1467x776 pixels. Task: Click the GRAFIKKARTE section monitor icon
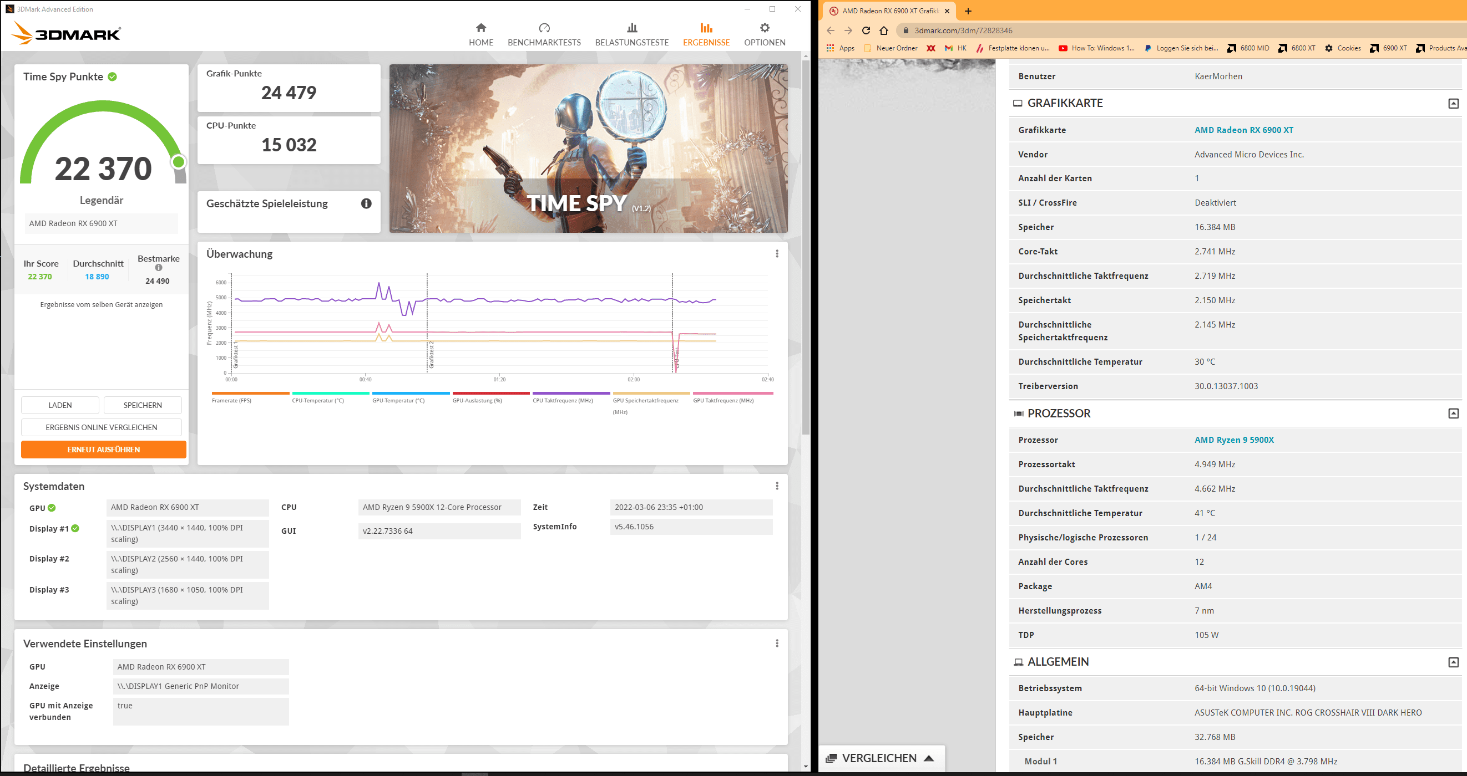pos(1018,104)
